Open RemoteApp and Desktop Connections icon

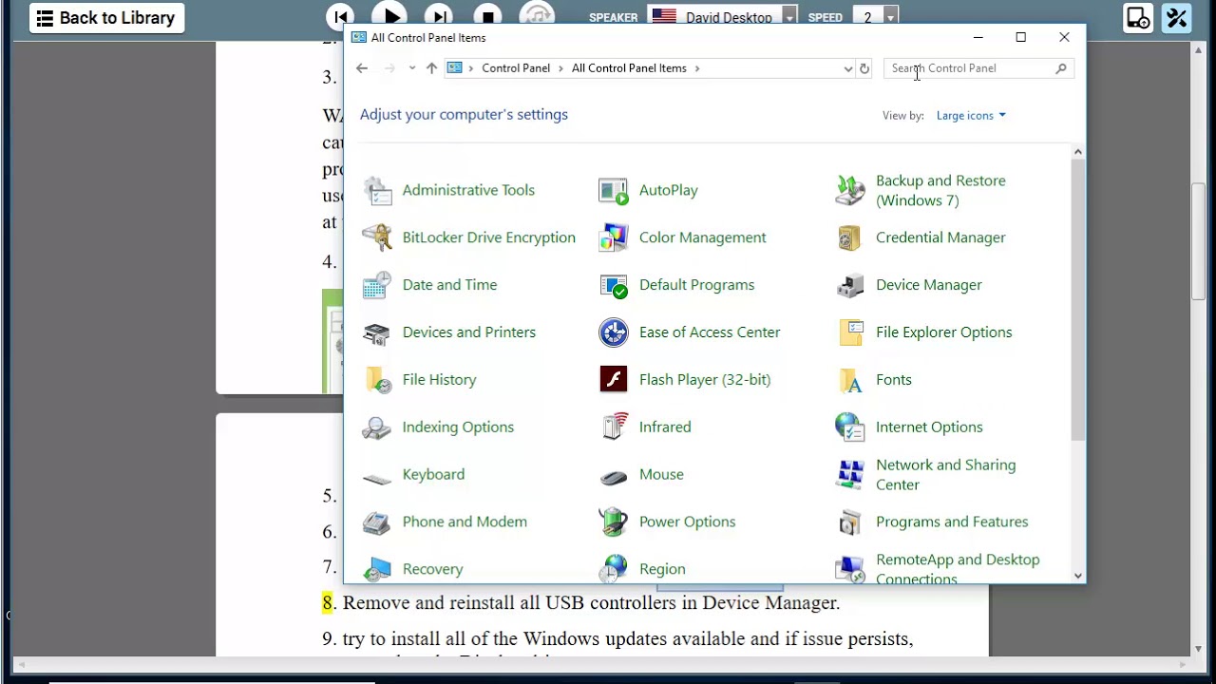(850, 568)
